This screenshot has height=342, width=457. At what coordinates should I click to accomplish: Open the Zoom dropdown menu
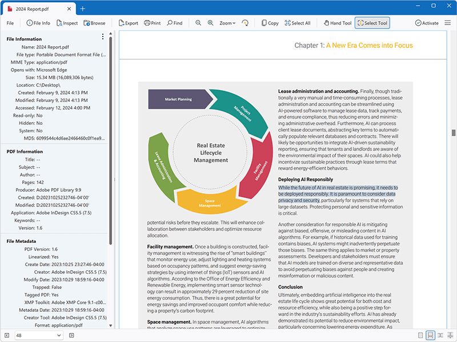[x=227, y=23]
